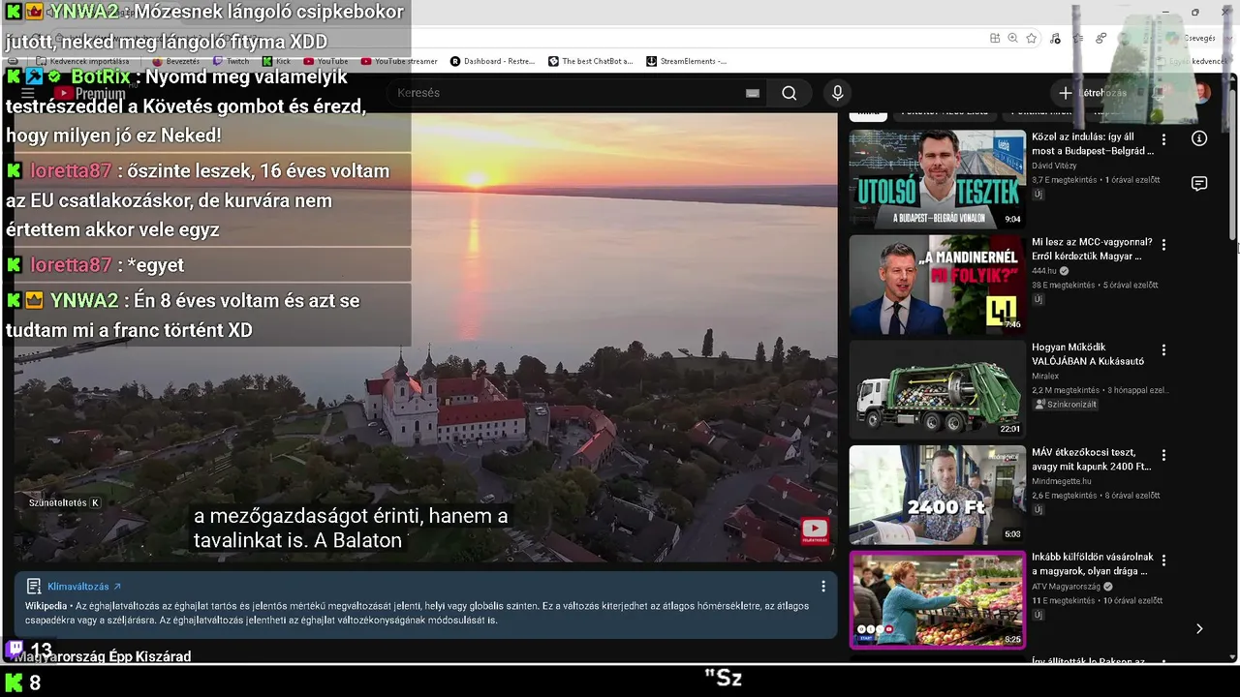Click the '3,7 E megtekintés' view count
Image resolution: width=1240 pixels, height=697 pixels.
click(1065, 180)
